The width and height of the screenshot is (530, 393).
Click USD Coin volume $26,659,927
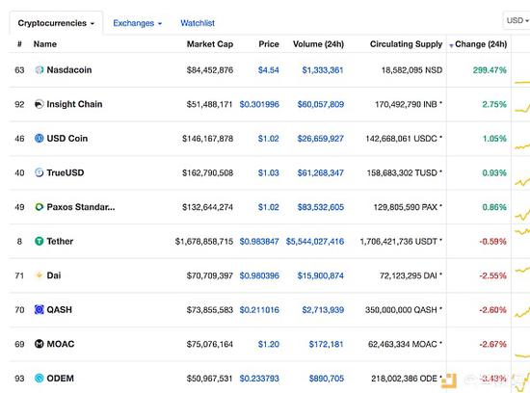point(321,139)
